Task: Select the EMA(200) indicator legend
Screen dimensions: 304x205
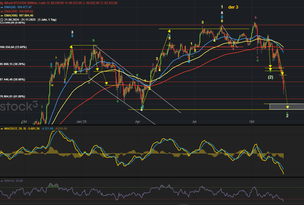Action: point(19,11)
